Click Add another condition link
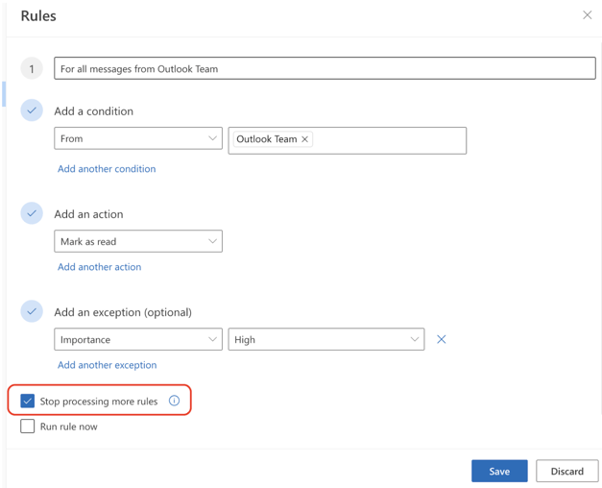 (x=107, y=169)
